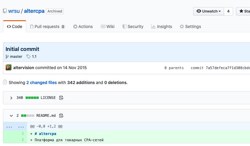This screenshot has width=250, height=146.
Task: Click the repository book icon beside wrsu
Action: [5, 11]
